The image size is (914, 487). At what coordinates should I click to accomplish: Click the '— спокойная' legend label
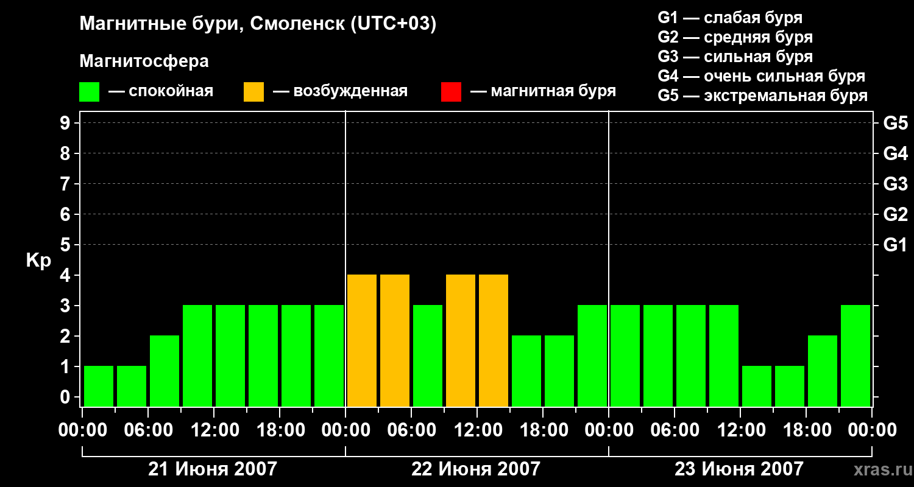click(x=161, y=92)
